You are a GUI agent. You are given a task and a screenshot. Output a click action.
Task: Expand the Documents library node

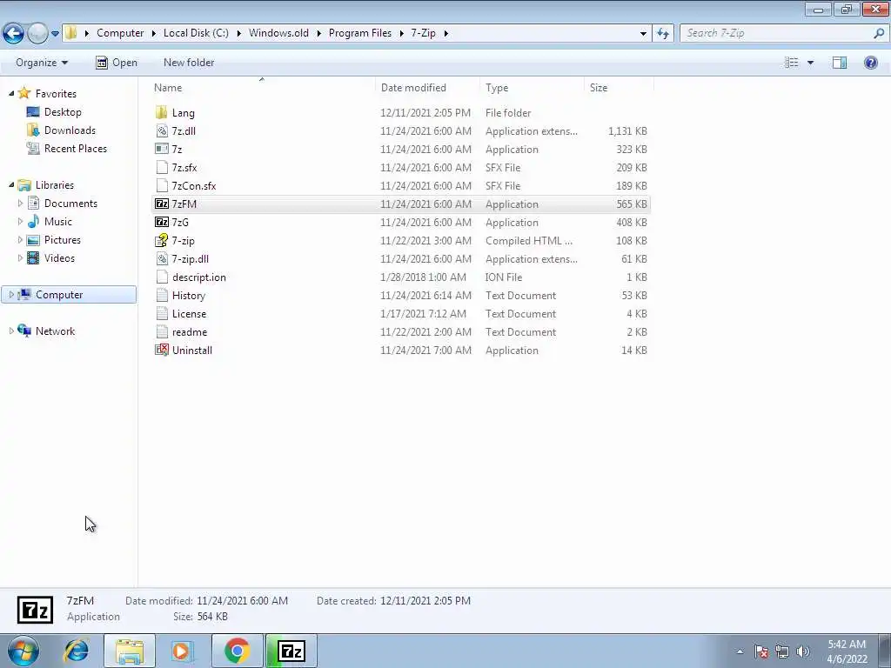pos(21,203)
